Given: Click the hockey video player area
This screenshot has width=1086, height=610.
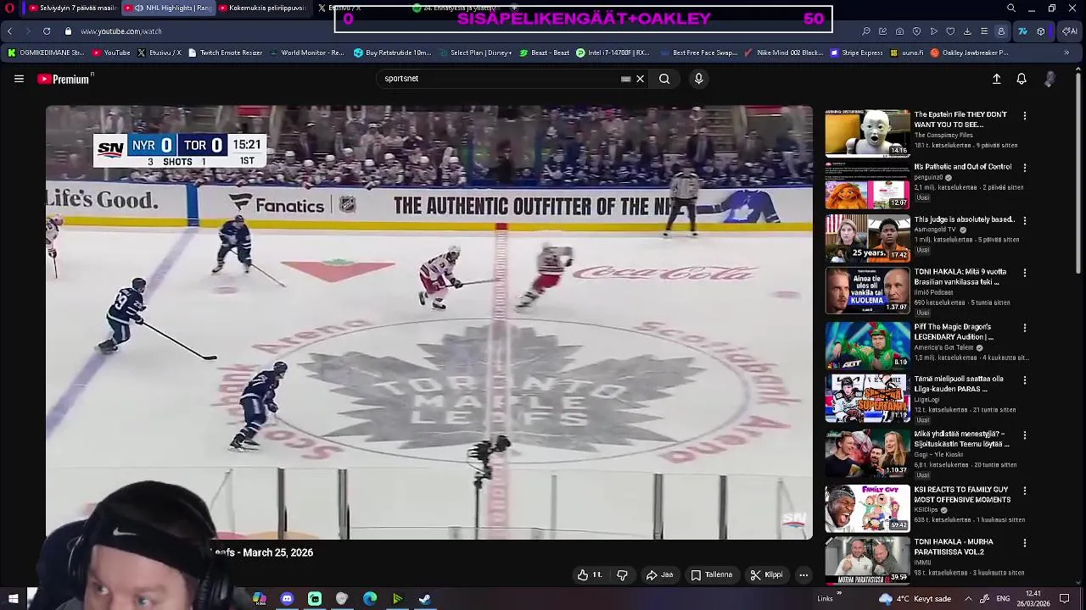Looking at the screenshot, I should click(x=429, y=322).
